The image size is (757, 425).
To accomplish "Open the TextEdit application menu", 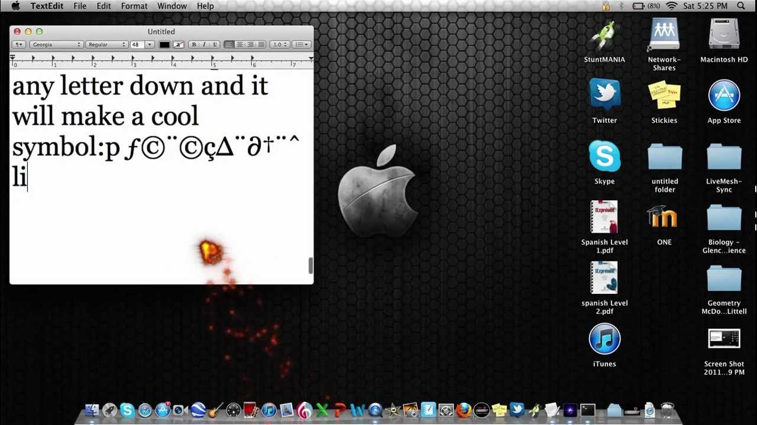I will (47, 6).
